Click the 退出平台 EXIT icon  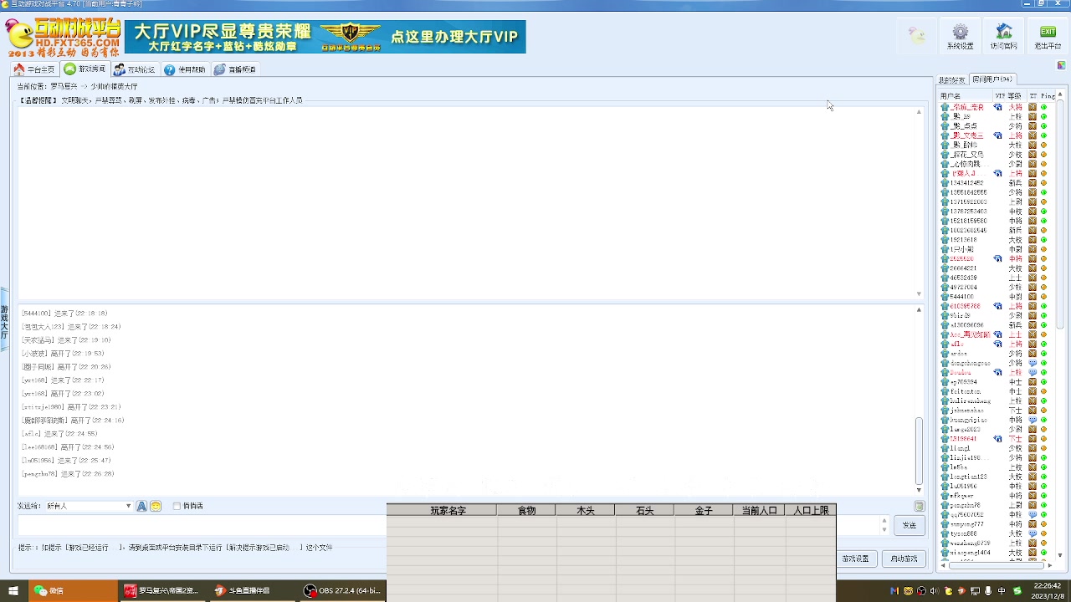click(1047, 37)
